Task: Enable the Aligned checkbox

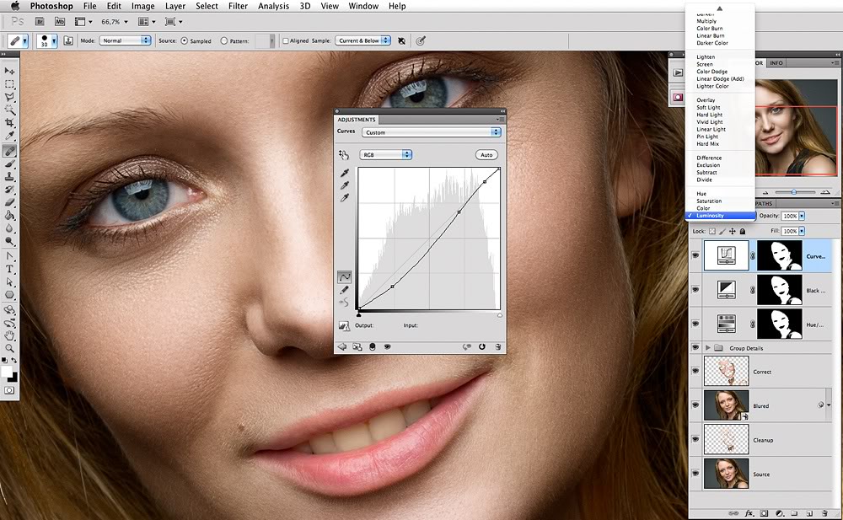Action: pos(286,40)
